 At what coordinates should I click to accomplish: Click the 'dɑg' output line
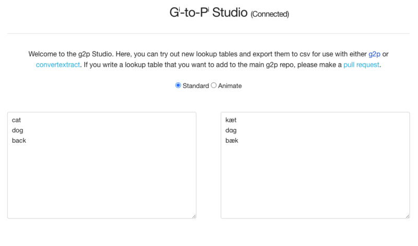point(231,131)
